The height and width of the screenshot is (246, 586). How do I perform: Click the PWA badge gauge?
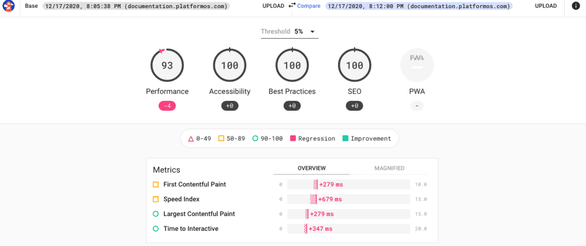coord(417,66)
